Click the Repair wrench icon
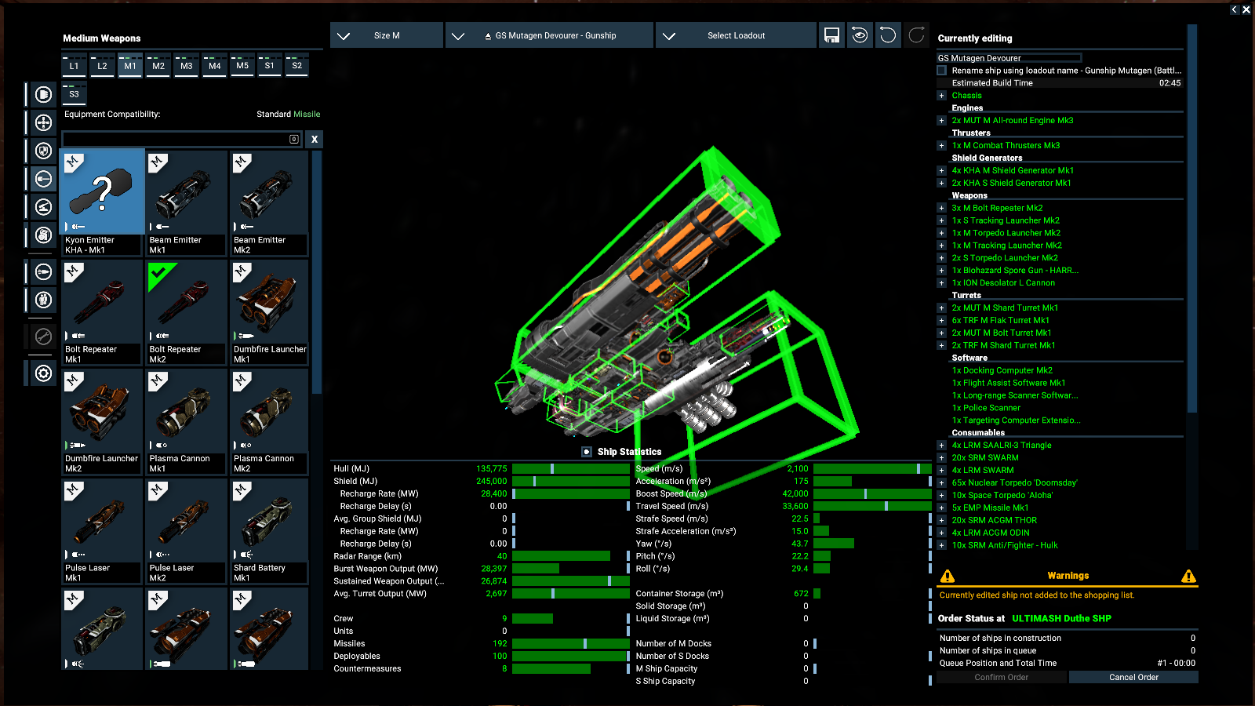 pos(44,337)
